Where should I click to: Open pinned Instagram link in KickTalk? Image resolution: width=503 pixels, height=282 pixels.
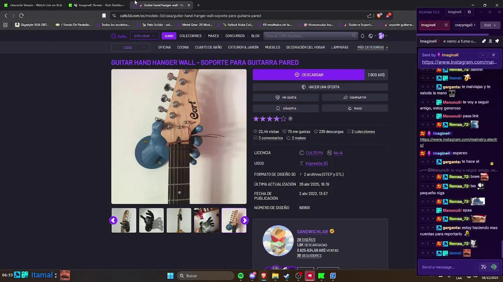[459, 62]
